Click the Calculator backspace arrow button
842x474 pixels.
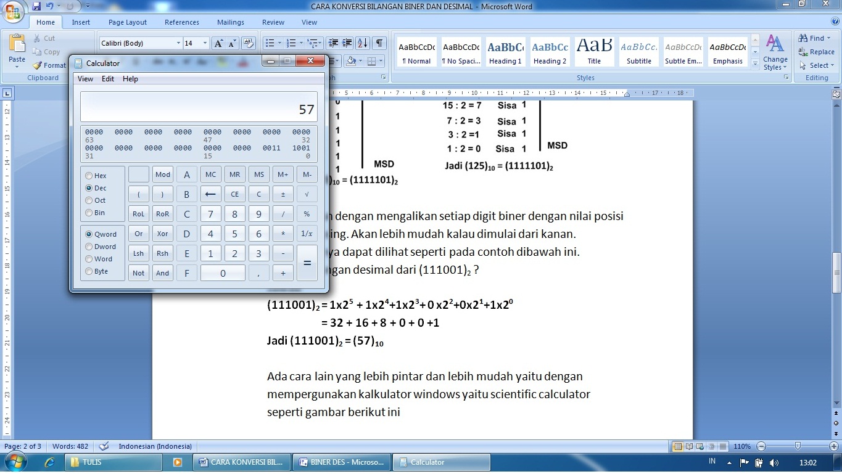210,194
